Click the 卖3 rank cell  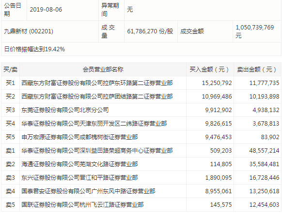(x=11, y=178)
